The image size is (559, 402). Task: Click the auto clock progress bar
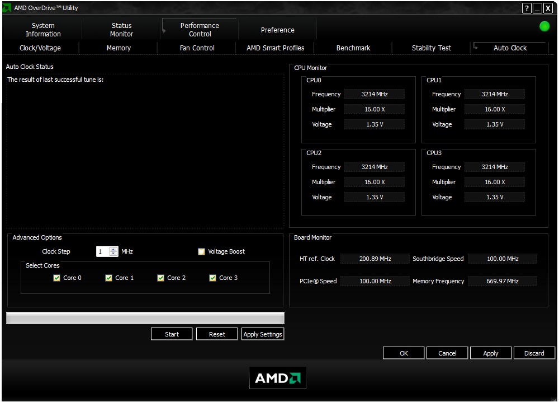click(145, 318)
